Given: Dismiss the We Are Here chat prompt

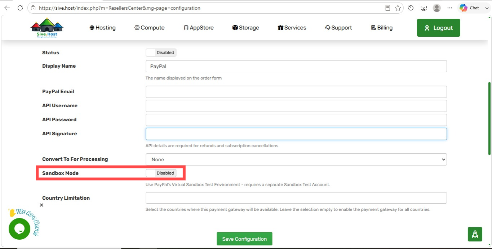Looking at the screenshot, I should point(41,205).
